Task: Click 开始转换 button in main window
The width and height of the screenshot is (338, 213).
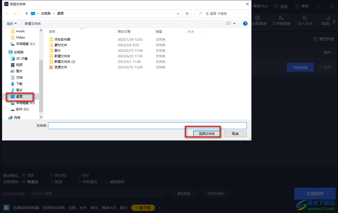Action: click(300, 67)
